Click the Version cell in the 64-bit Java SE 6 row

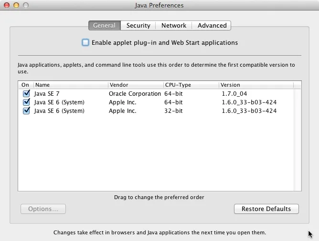(x=249, y=102)
